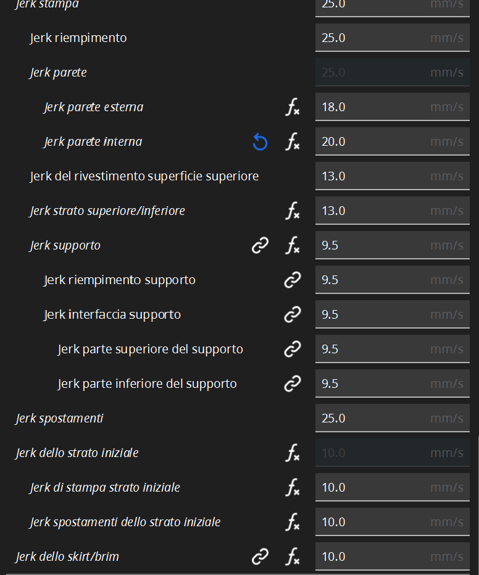Click the Jerk del rivestimento superficie superiore field
Image resolution: width=479 pixels, height=575 pixels.
391,176
